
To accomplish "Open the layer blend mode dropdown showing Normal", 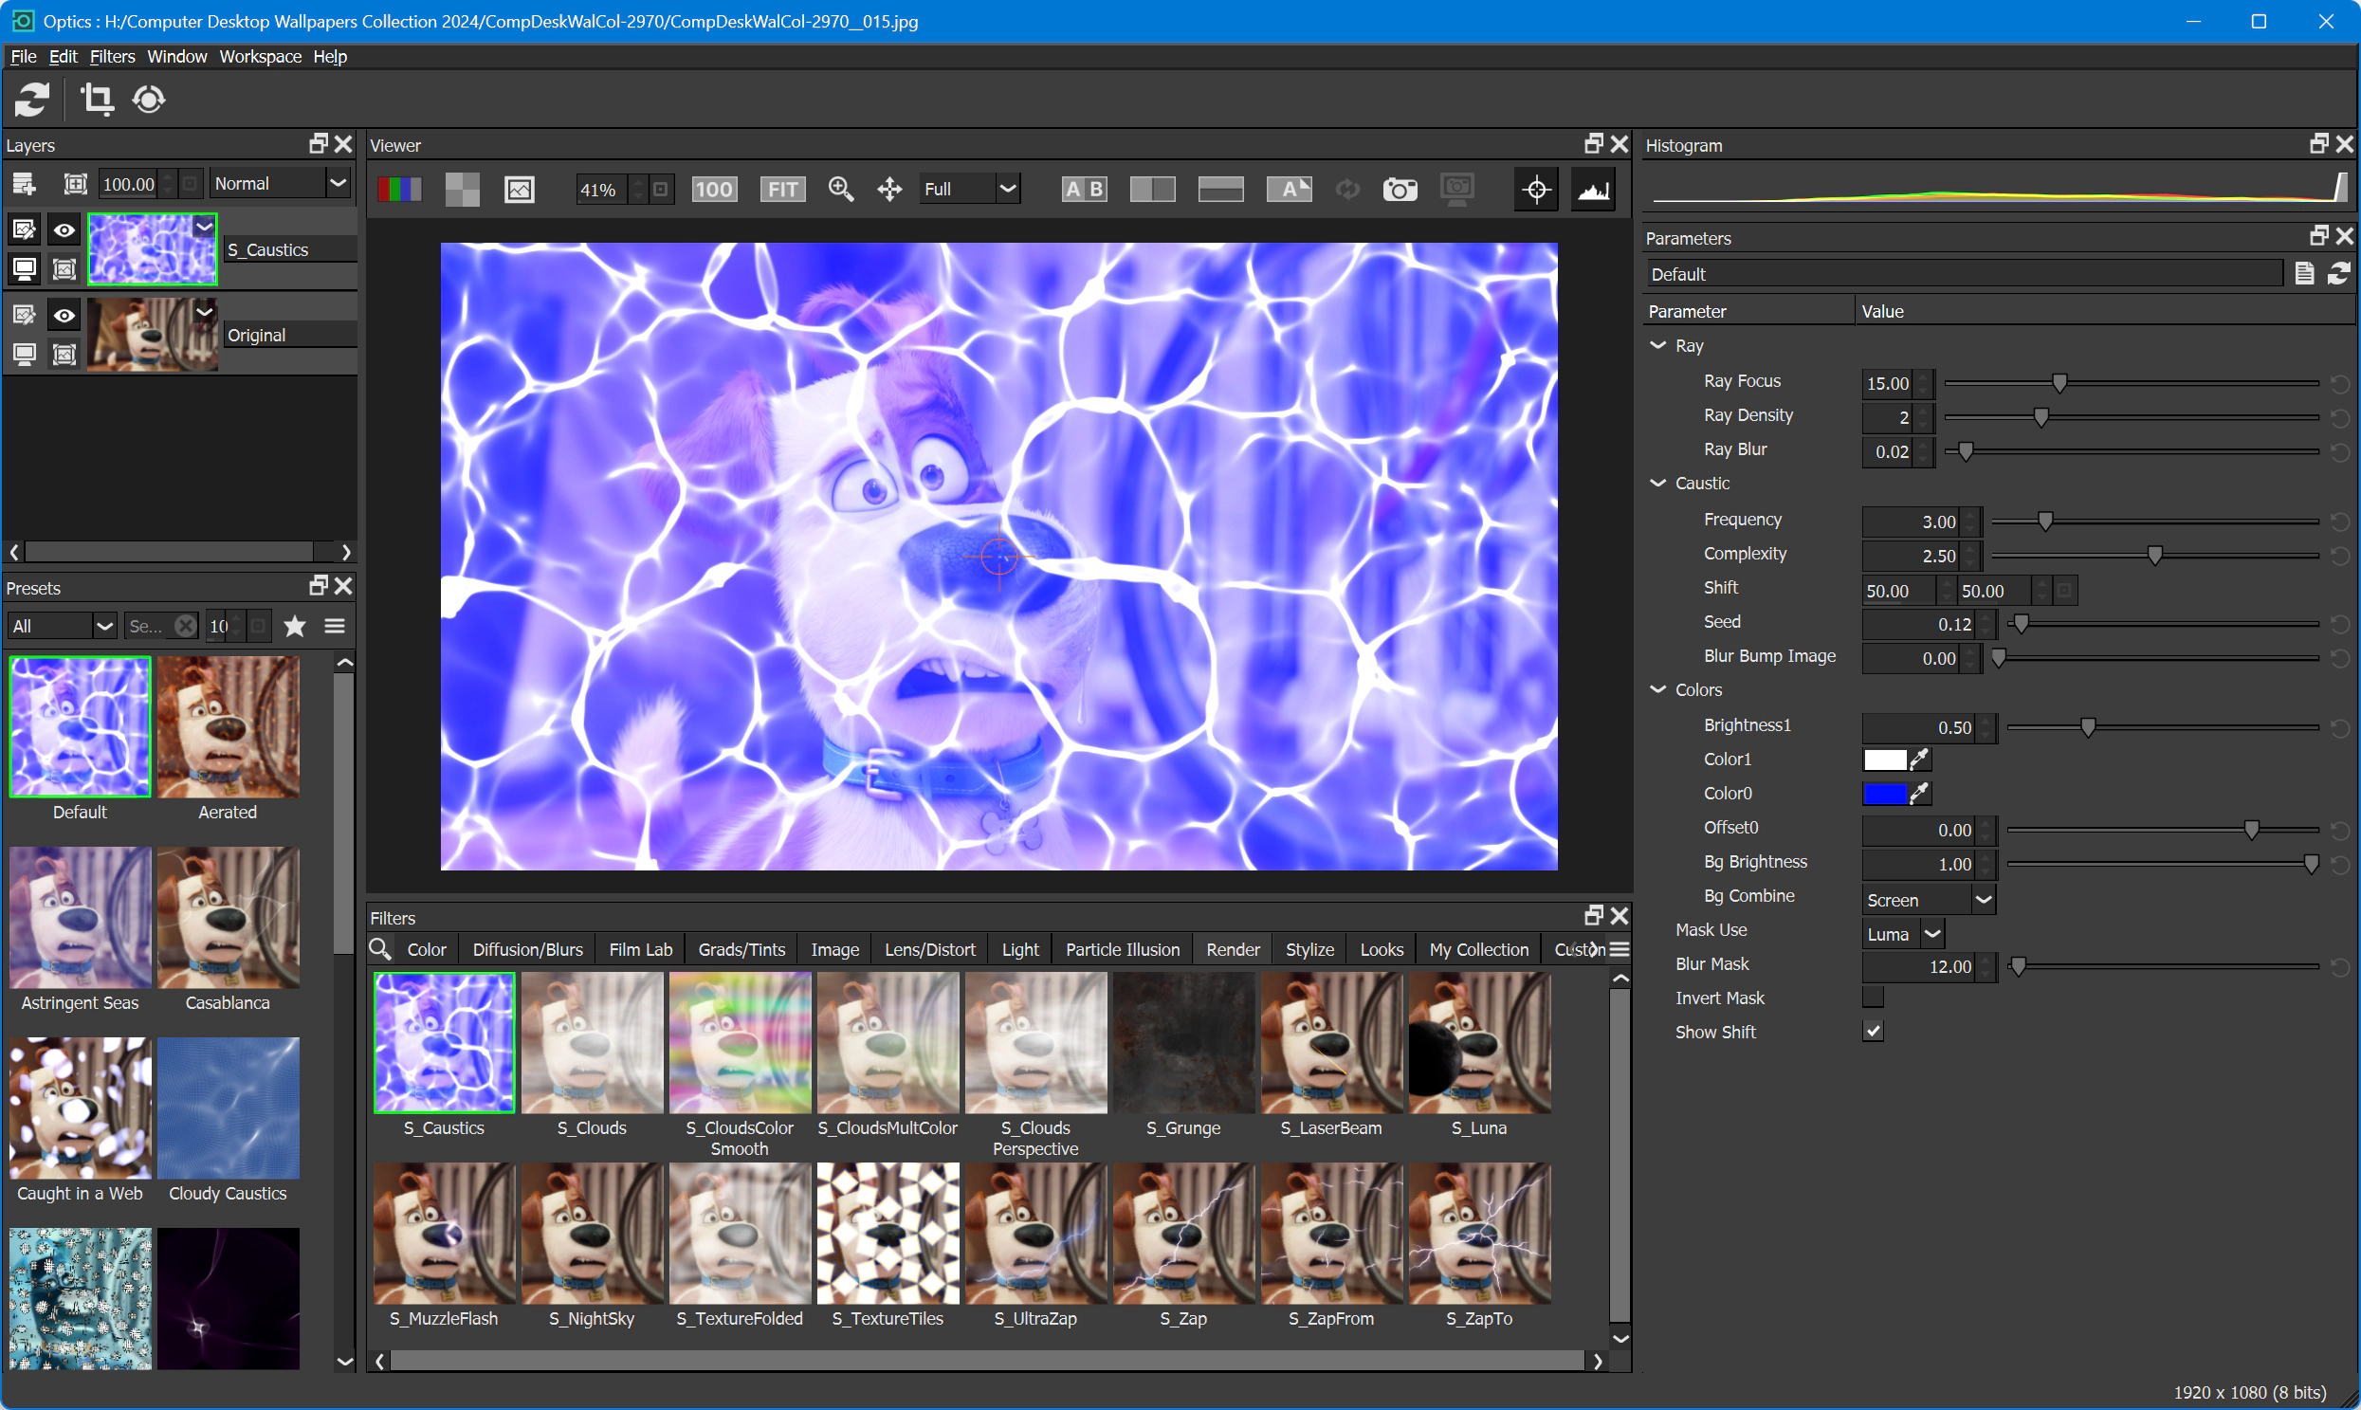I will point(281,183).
